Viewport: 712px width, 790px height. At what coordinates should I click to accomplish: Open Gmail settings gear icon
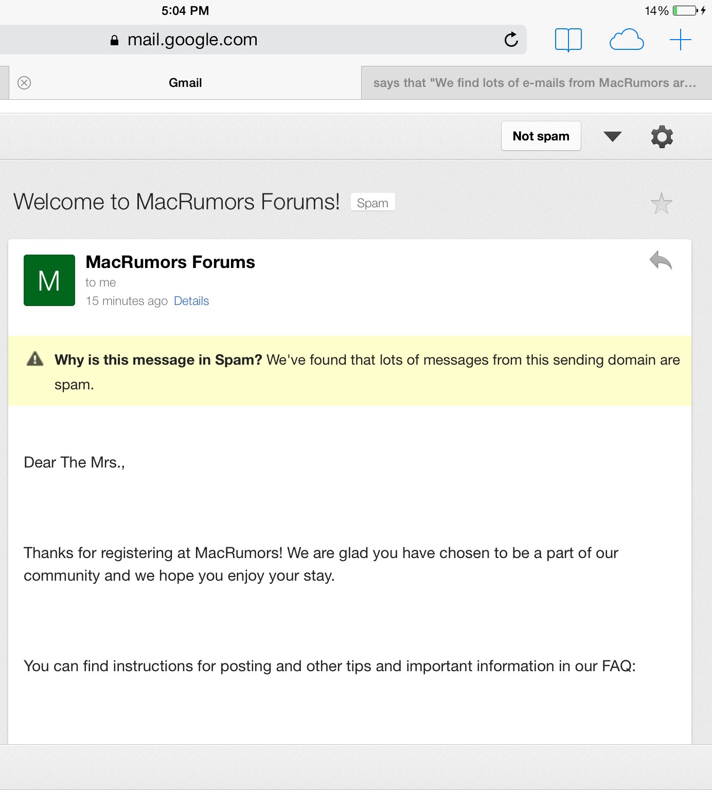point(662,136)
